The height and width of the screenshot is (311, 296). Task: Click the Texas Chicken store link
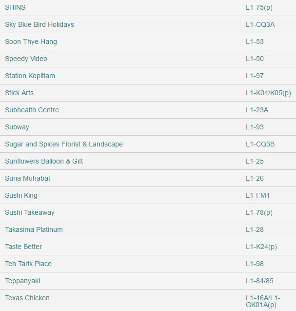point(27,298)
